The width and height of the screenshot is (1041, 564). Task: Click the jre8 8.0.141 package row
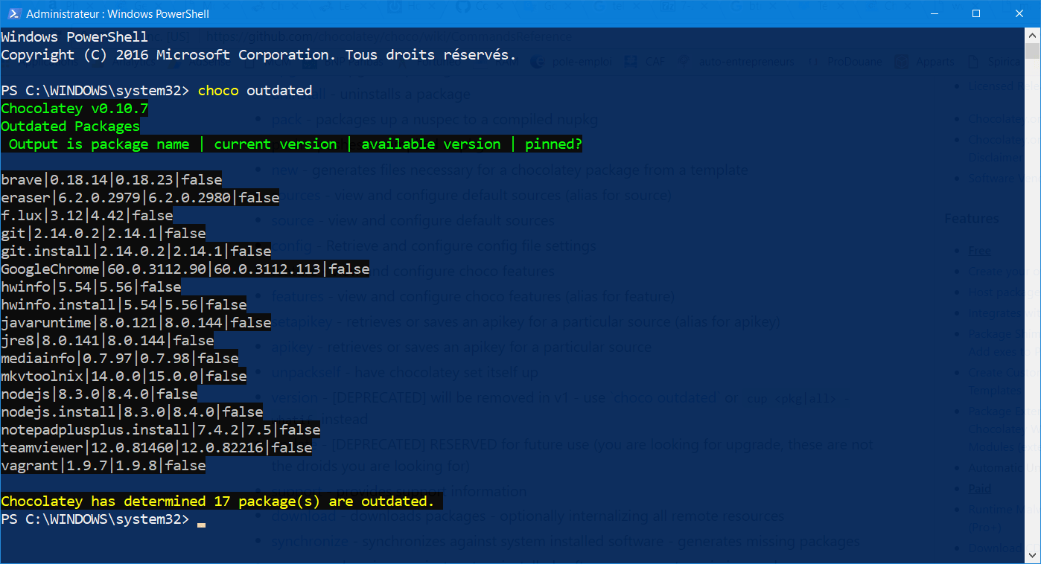click(107, 341)
